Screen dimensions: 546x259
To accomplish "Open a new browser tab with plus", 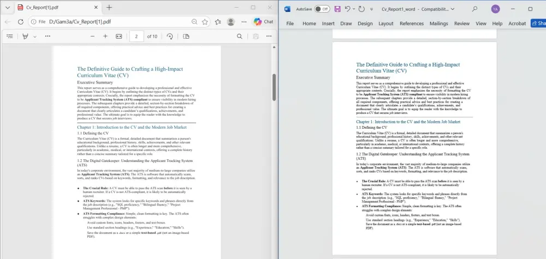I will pos(109,8).
